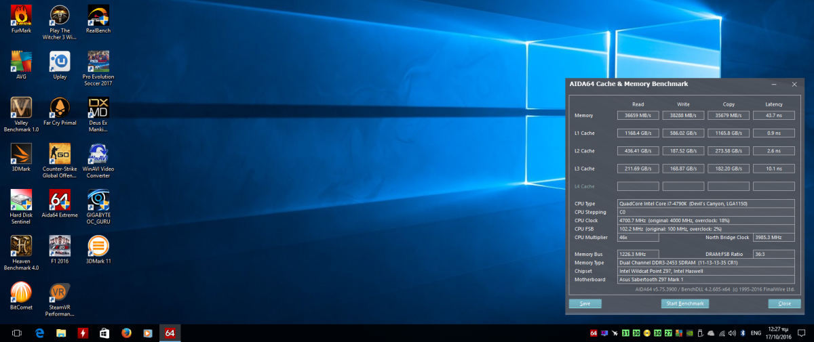This screenshot has height=342, width=814.
Task: Click the L1 Cache Read value 1168.4 GB/s
Action: pos(638,133)
